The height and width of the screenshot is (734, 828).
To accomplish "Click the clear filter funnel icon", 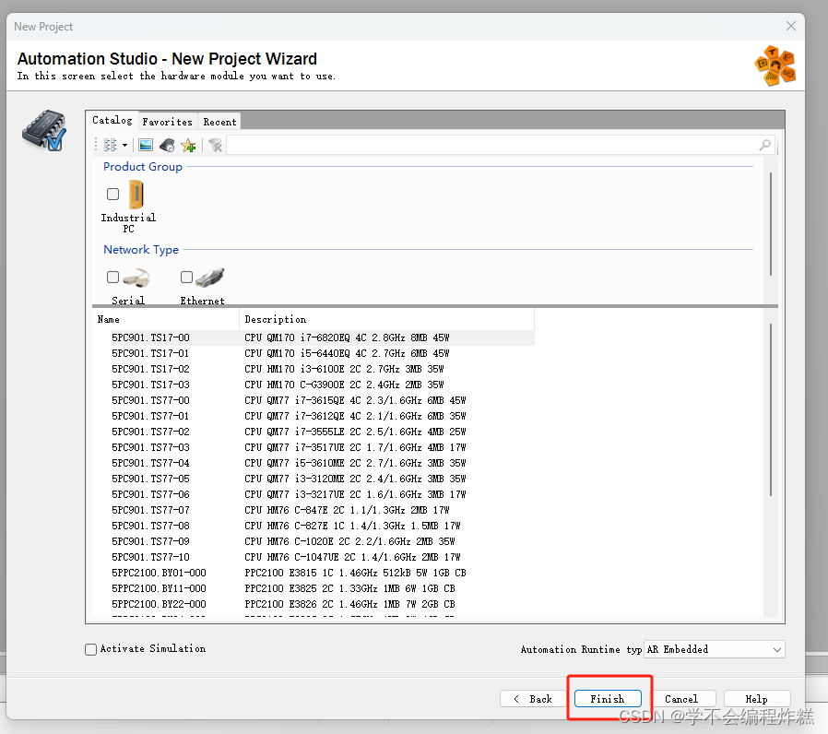I will pos(216,145).
